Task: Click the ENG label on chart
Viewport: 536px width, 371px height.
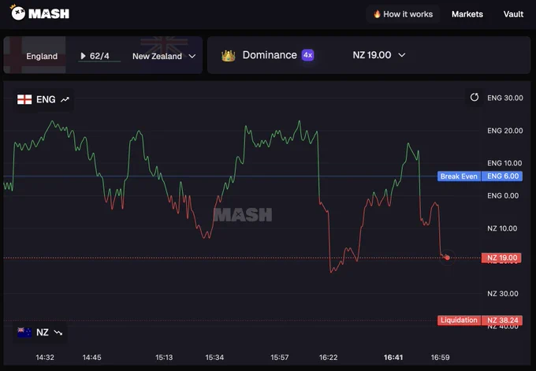Action: tap(46, 99)
